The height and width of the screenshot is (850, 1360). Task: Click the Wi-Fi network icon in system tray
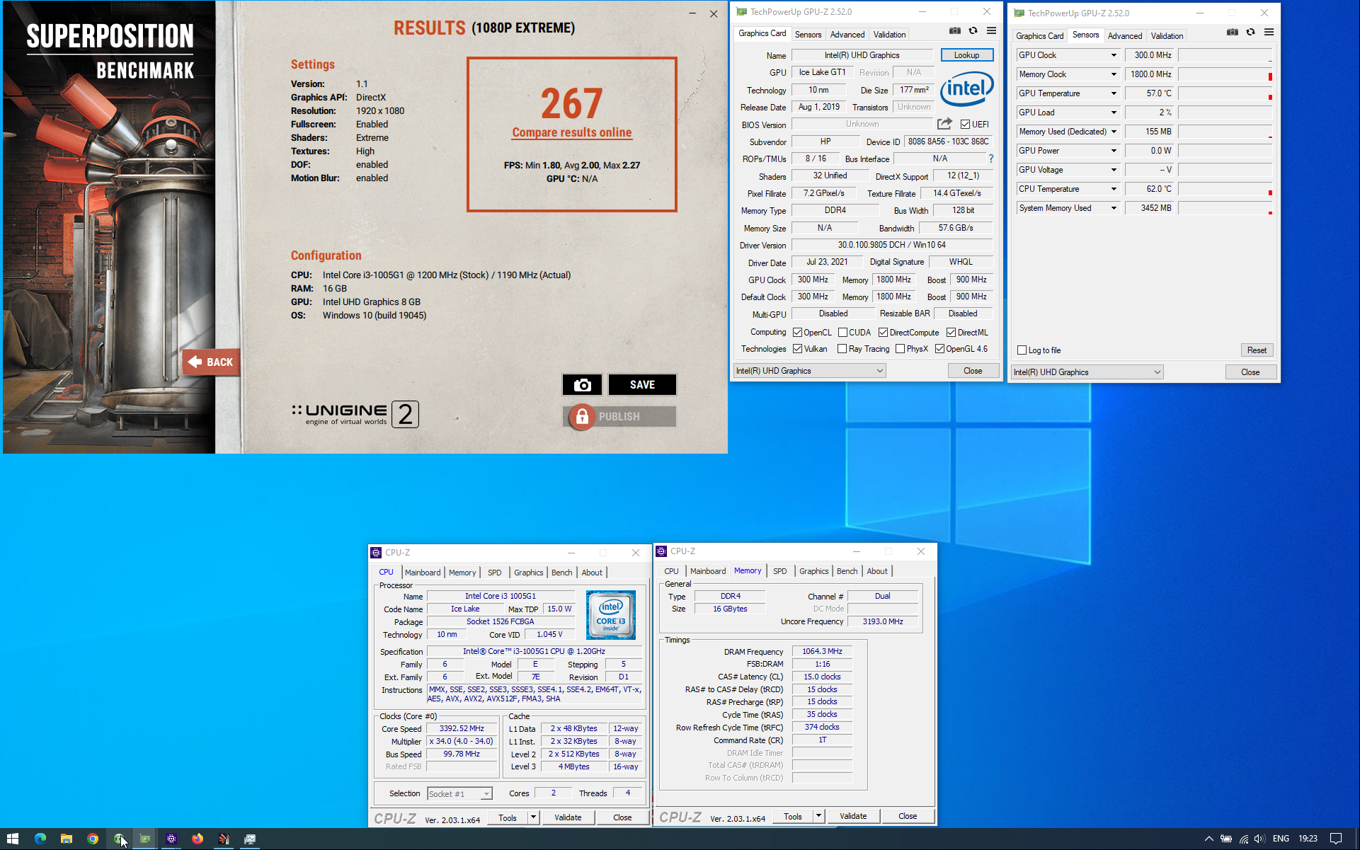point(1243,839)
